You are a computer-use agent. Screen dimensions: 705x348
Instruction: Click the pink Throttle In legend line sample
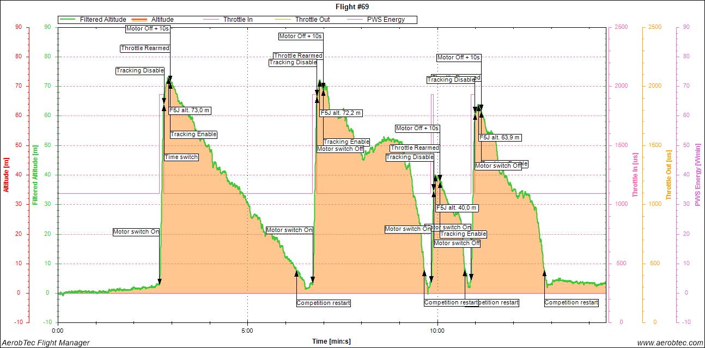[x=211, y=20]
